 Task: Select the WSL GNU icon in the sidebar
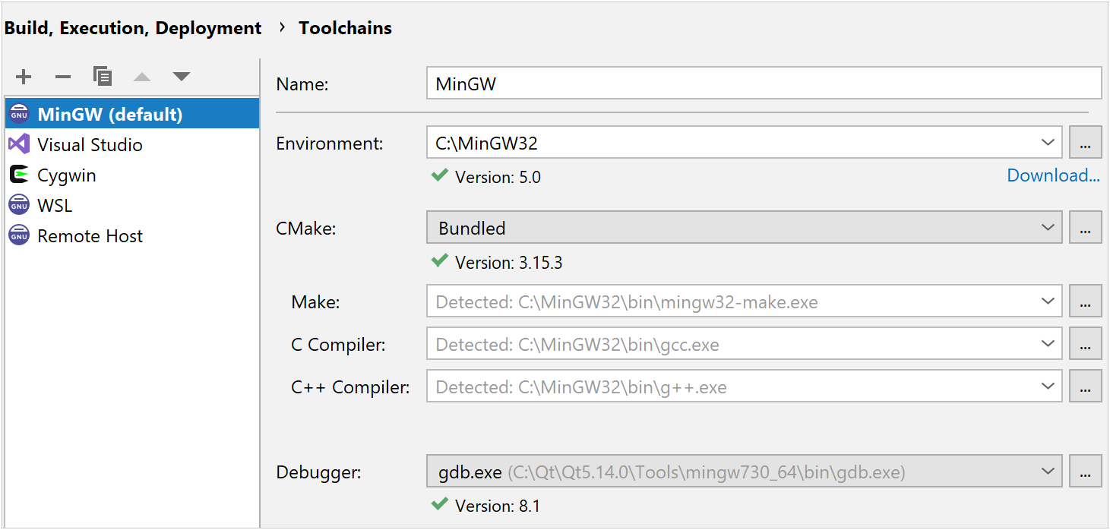click(x=18, y=204)
